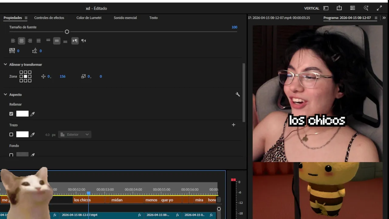Open workspace layout icon next to VERTICAL
The height and width of the screenshot is (219, 389).
tap(326, 8)
